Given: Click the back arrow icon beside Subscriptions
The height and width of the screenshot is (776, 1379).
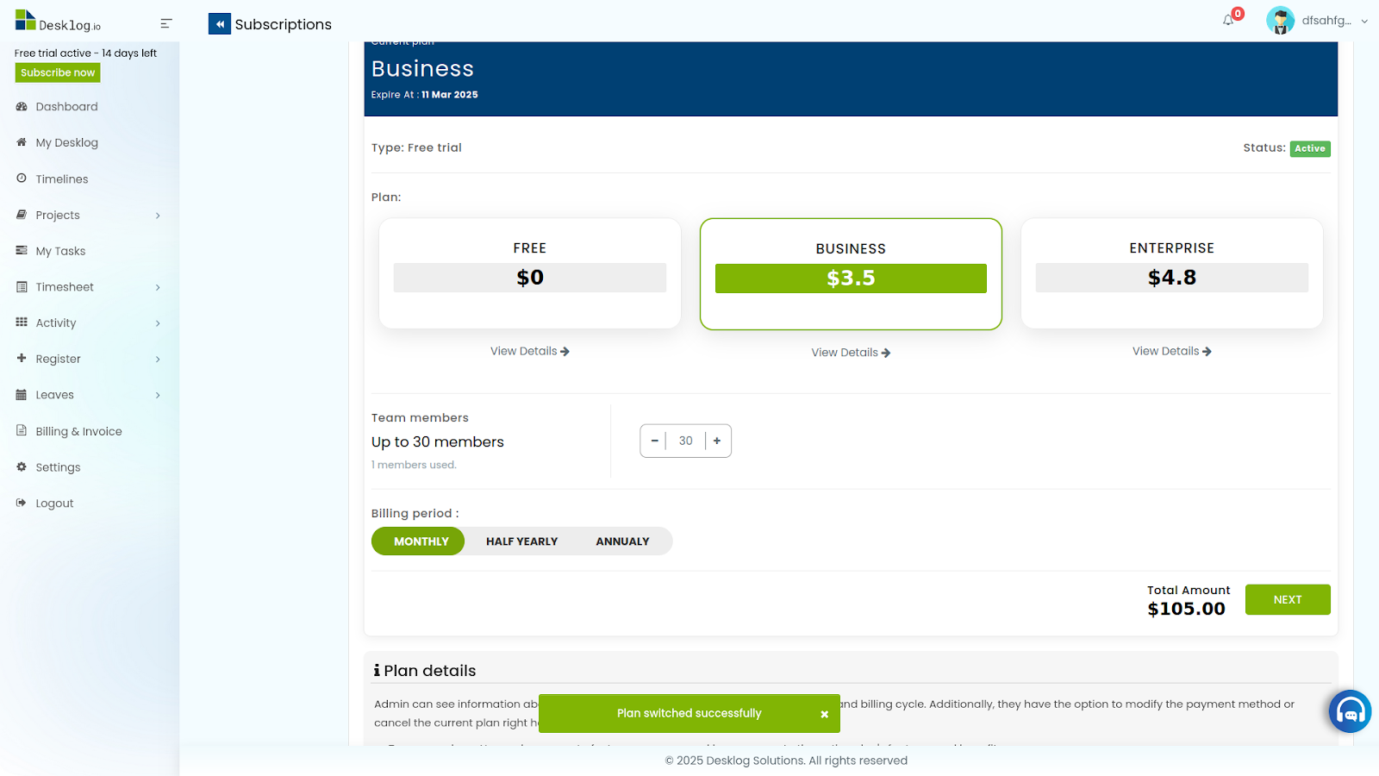Looking at the screenshot, I should click(x=220, y=24).
